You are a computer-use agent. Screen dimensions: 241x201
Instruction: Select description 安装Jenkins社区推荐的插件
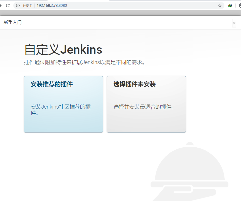click(61, 110)
